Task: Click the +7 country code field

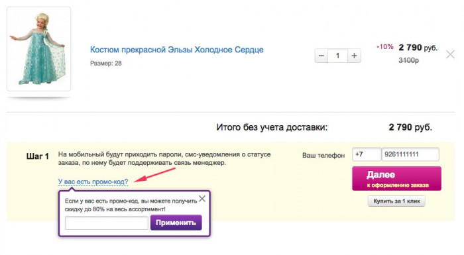Action: (367, 154)
